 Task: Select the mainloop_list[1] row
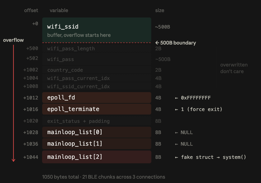click(x=97, y=144)
